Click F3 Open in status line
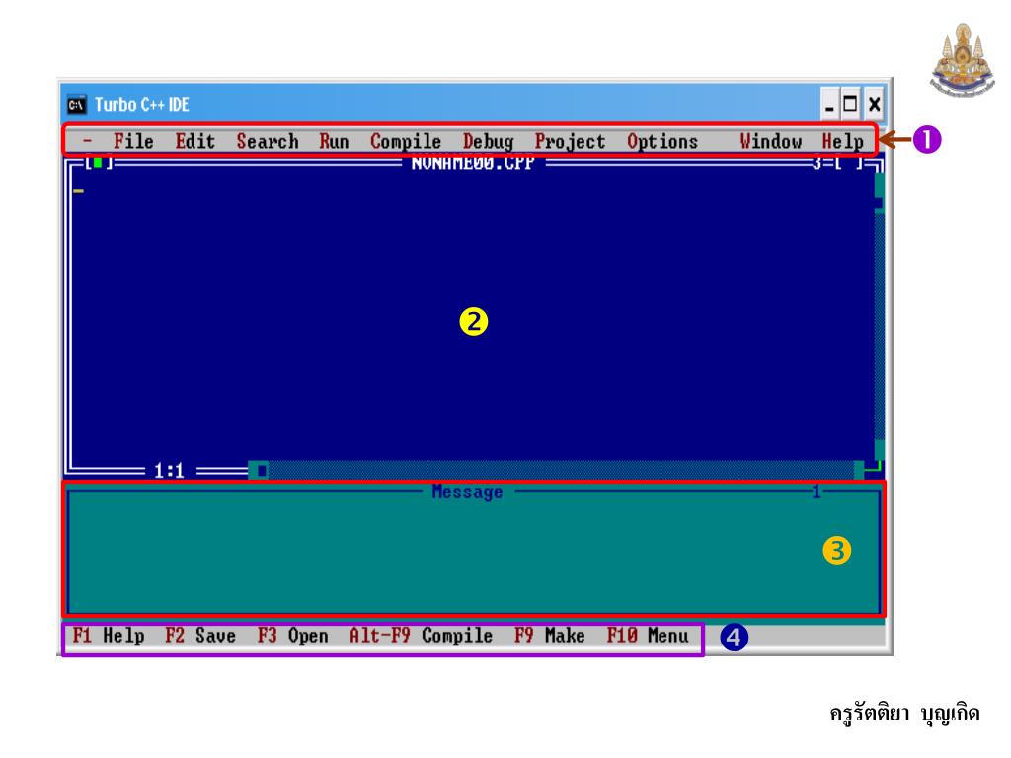The image size is (1011, 758). coord(292,636)
